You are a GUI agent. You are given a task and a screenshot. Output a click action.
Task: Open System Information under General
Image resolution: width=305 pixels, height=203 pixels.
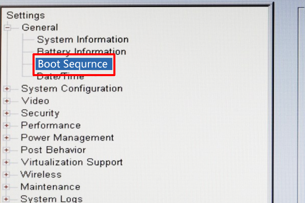tap(83, 39)
